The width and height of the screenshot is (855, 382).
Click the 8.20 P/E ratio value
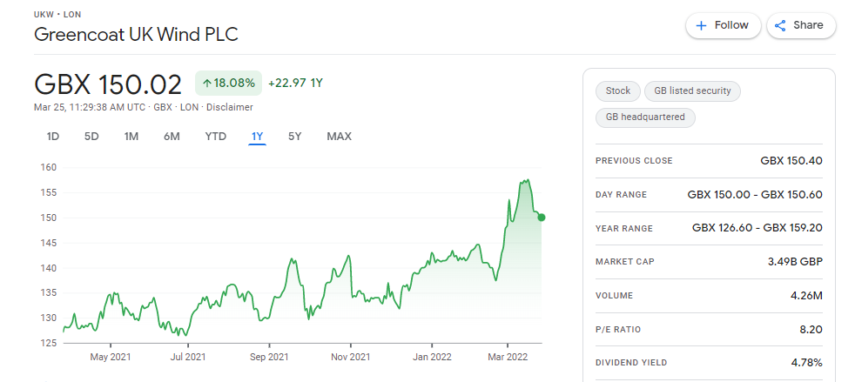[812, 330]
